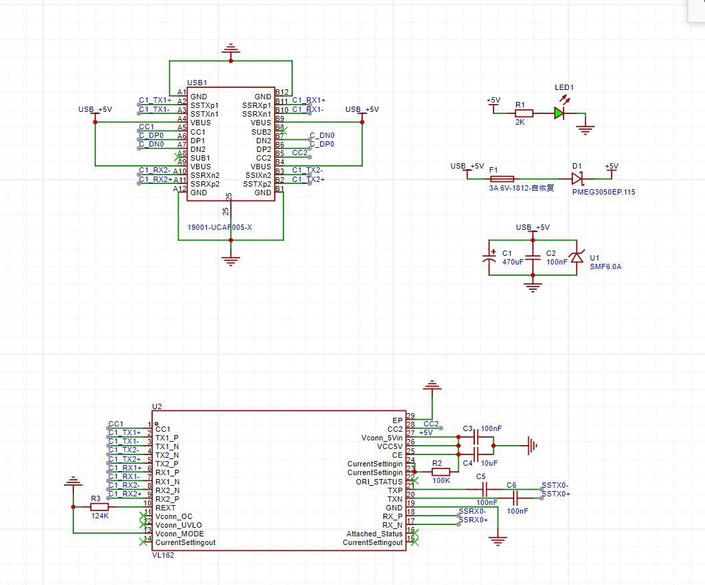Click the R3 124K resistor symbol

(98, 507)
